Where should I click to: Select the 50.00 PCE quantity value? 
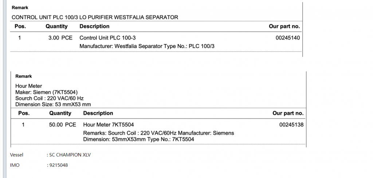click(x=62, y=124)
